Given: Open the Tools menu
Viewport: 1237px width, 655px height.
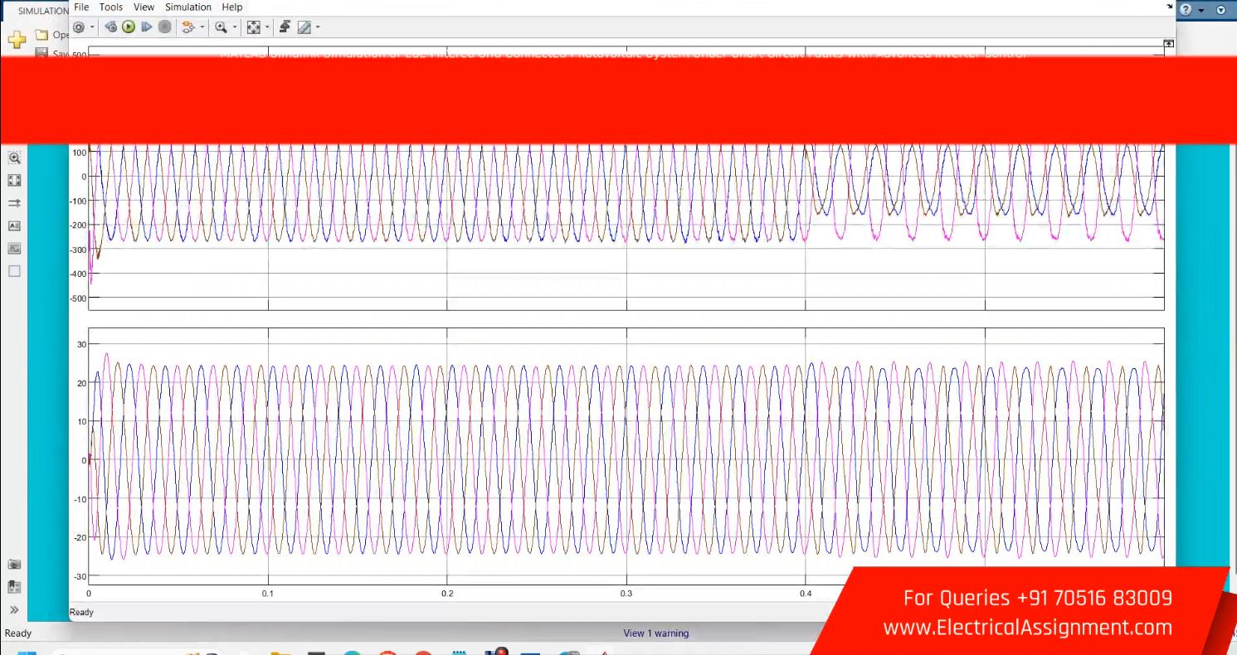Looking at the screenshot, I should click(x=111, y=7).
